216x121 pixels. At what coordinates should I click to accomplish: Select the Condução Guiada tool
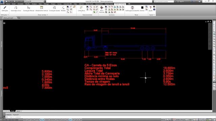coord(54,9)
